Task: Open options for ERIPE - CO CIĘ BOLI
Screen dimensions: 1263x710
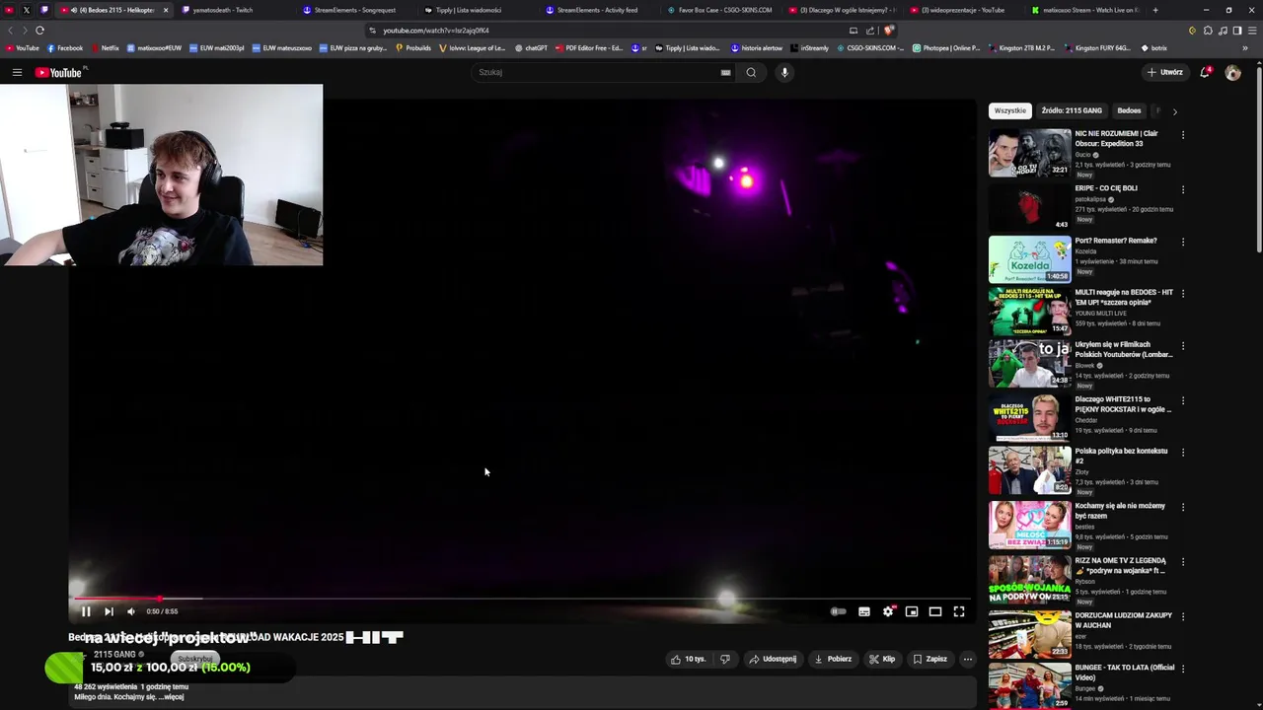Action: pos(1183,189)
